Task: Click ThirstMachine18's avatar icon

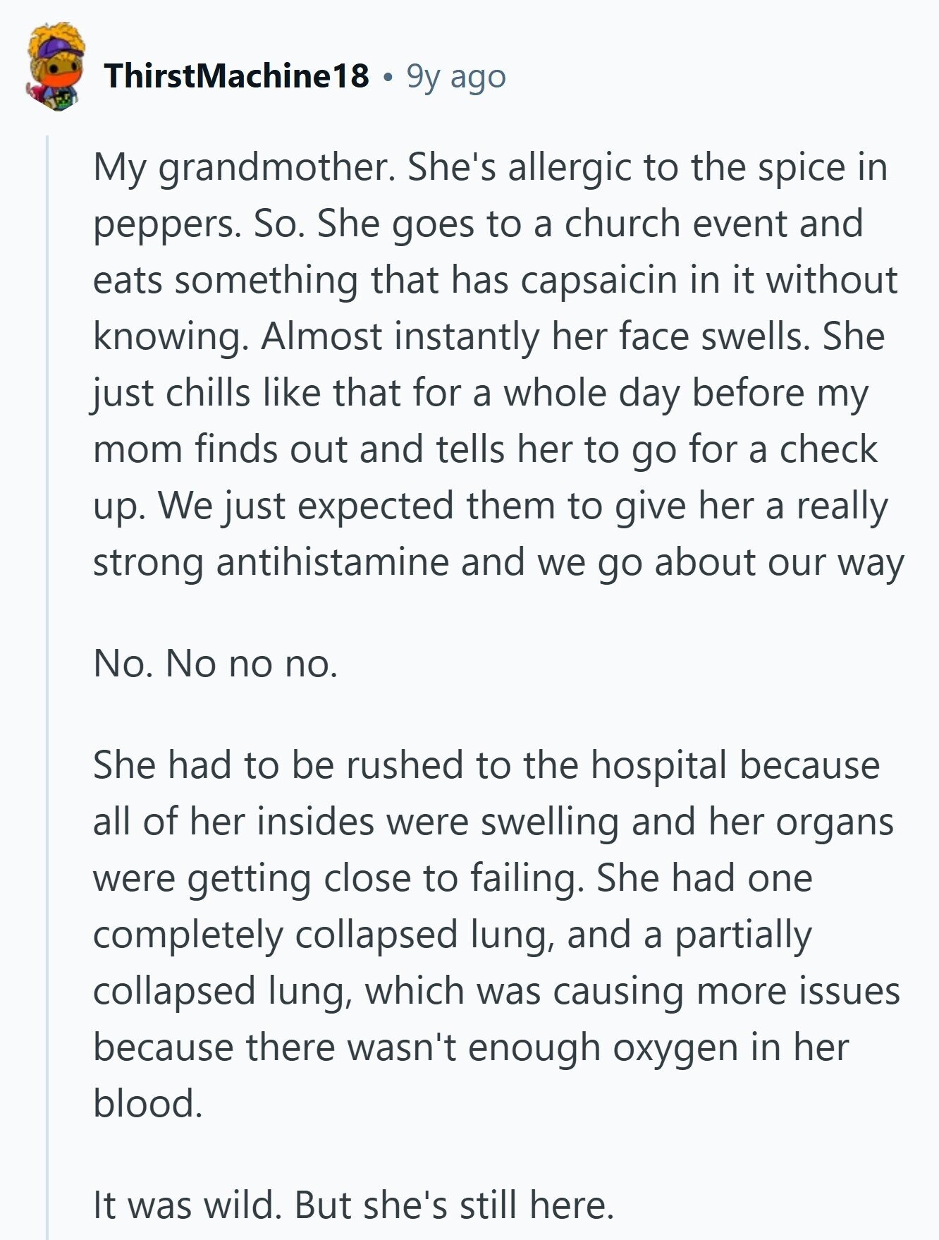Action: click(x=56, y=67)
